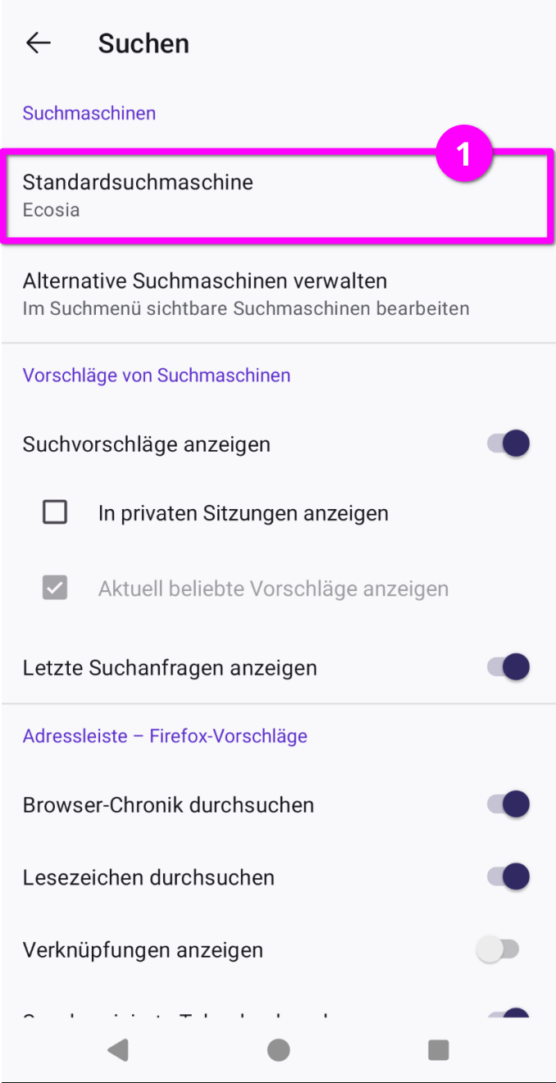
Task: Tap the Aktuell beliebte Vorschläge anzeigen checkbox
Action: click(x=55, y=588)
